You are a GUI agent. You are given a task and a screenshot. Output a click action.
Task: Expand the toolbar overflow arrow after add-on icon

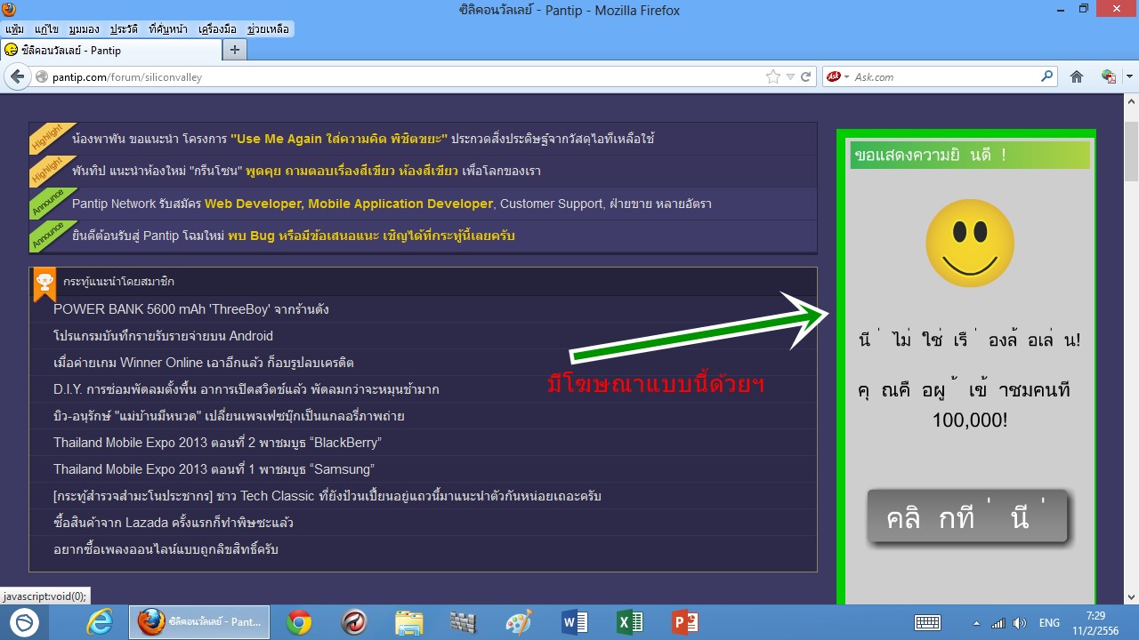(1129, 77)
